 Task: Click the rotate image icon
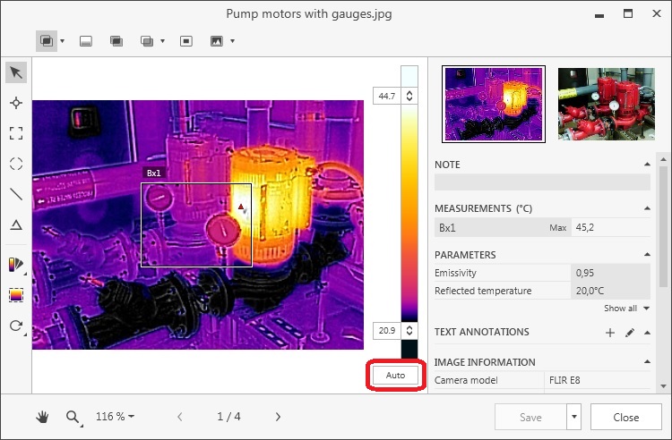point(16,326)
